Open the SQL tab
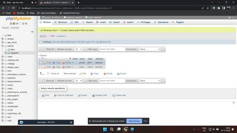Image resolution: width=237 pixels, height=133 pixels. 75,22
